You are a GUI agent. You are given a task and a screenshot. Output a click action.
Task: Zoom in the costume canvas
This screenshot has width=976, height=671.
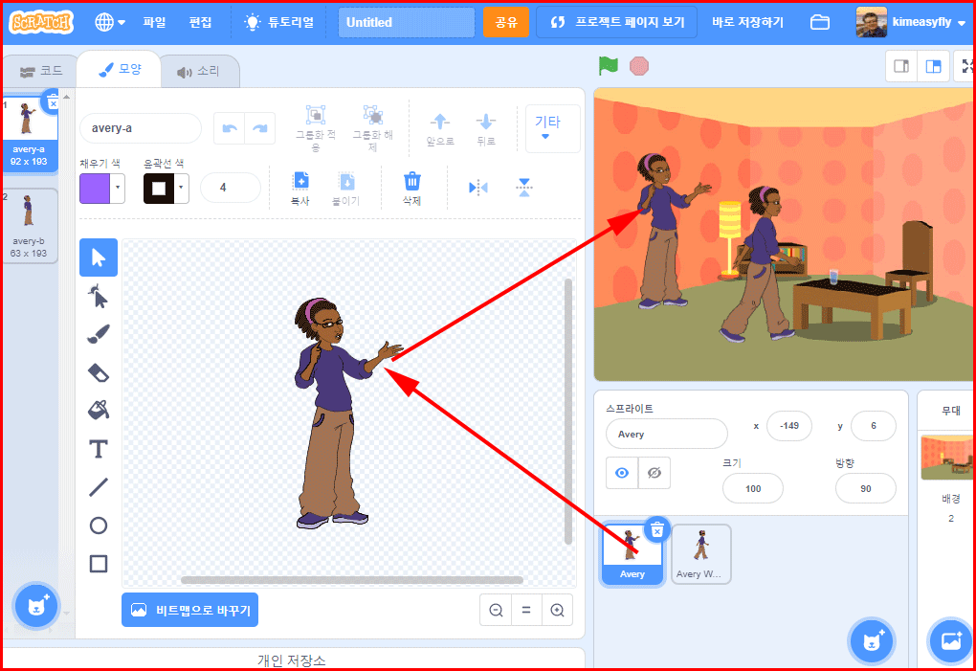pos(557,610)
